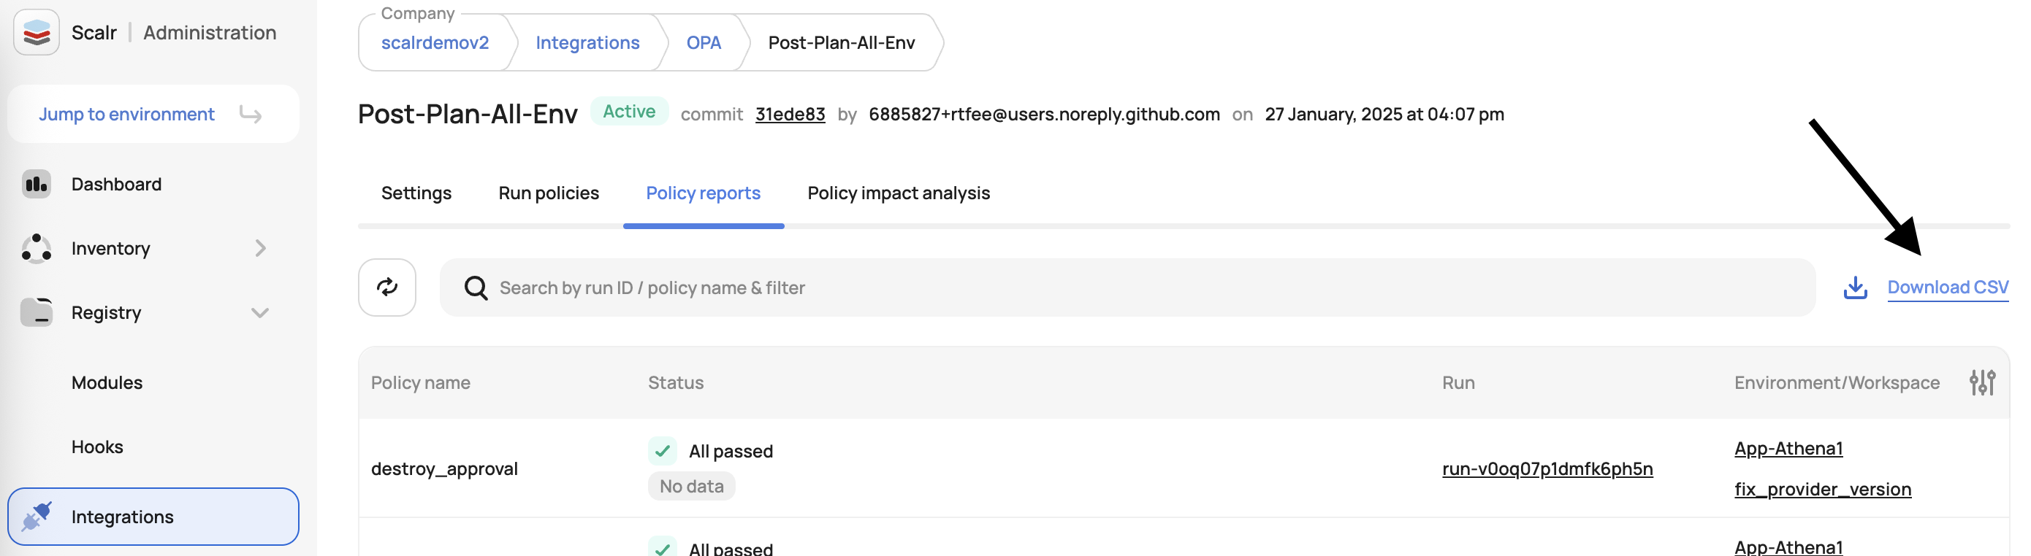Click the Registry sidebar icon
The width and height of the screenshot is (2031, 556).
37,312
